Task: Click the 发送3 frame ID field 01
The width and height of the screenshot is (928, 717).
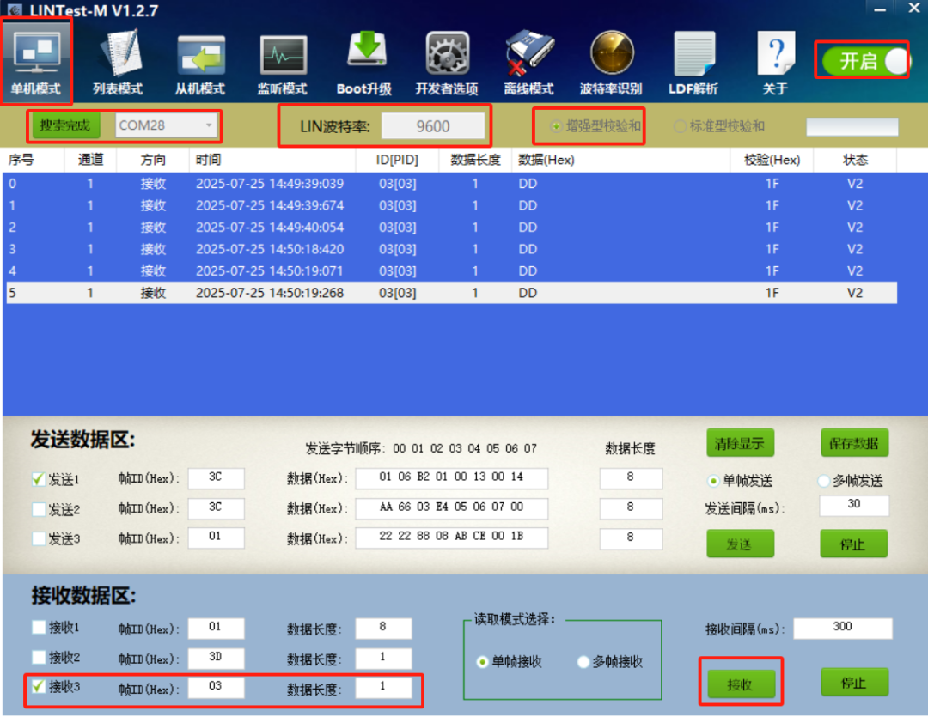Action: (216, 538)
